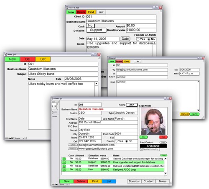Click the green Send button in email window
209x189 pixels.
(x=194, y=114)
